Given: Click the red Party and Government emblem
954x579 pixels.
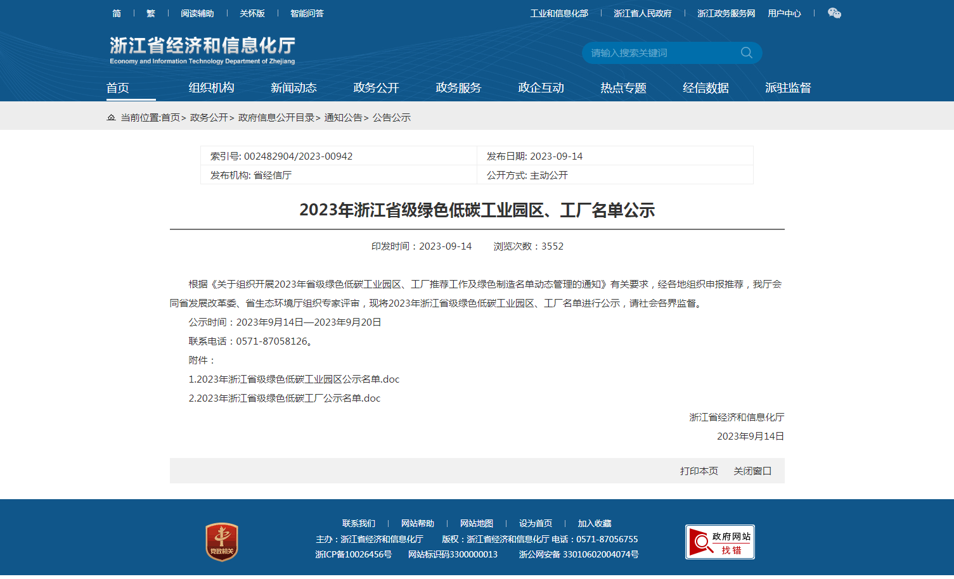Looking at the screenshot, I should pos(222,542).
